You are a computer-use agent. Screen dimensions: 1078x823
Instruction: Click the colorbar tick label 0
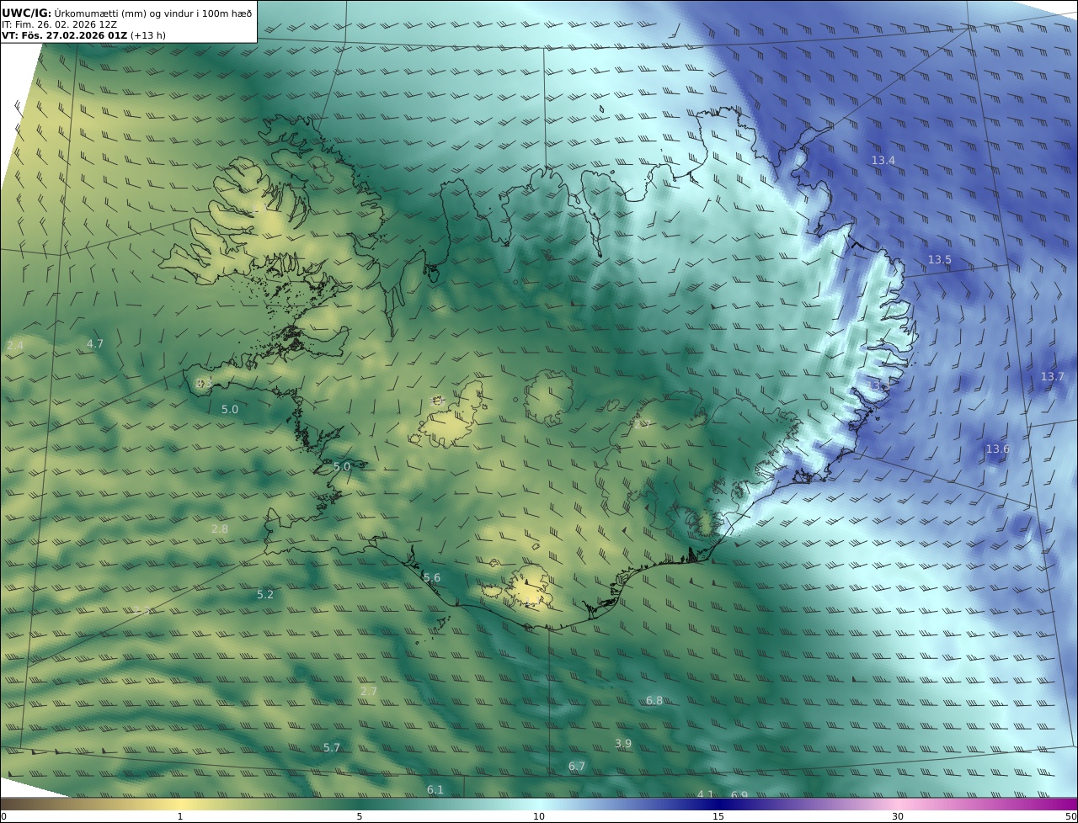point(3,816)
